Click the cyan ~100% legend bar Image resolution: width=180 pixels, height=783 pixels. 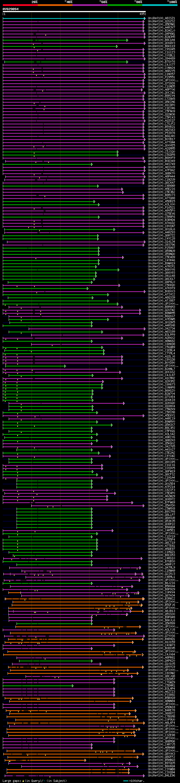160,5
